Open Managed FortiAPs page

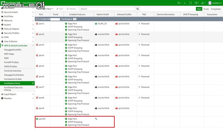(13, 50)
